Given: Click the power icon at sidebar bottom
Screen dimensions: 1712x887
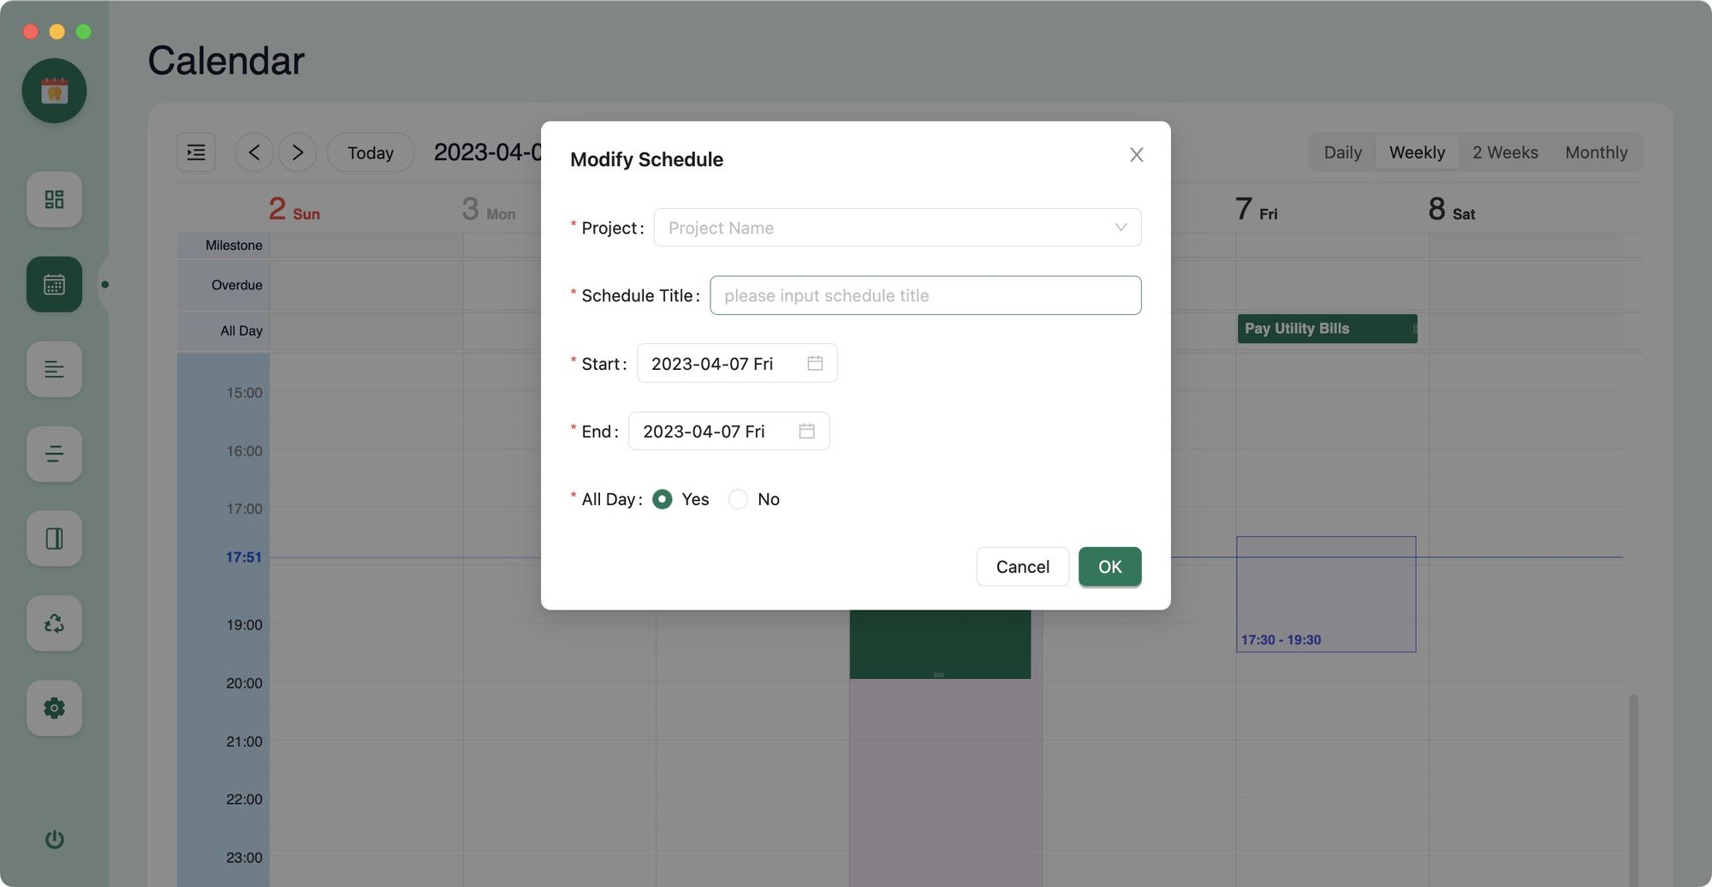Looking at the screenshot, I should [54, 839].
